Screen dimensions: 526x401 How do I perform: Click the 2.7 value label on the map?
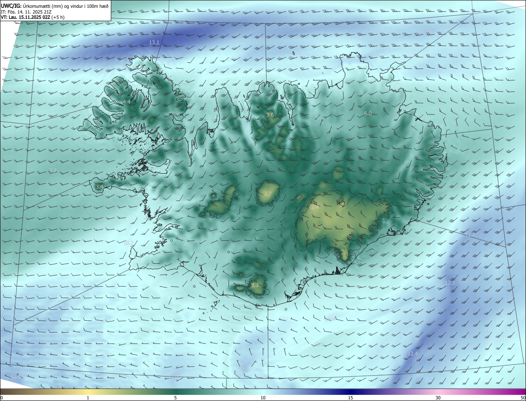pyautogui.click(x=268, y=194)
